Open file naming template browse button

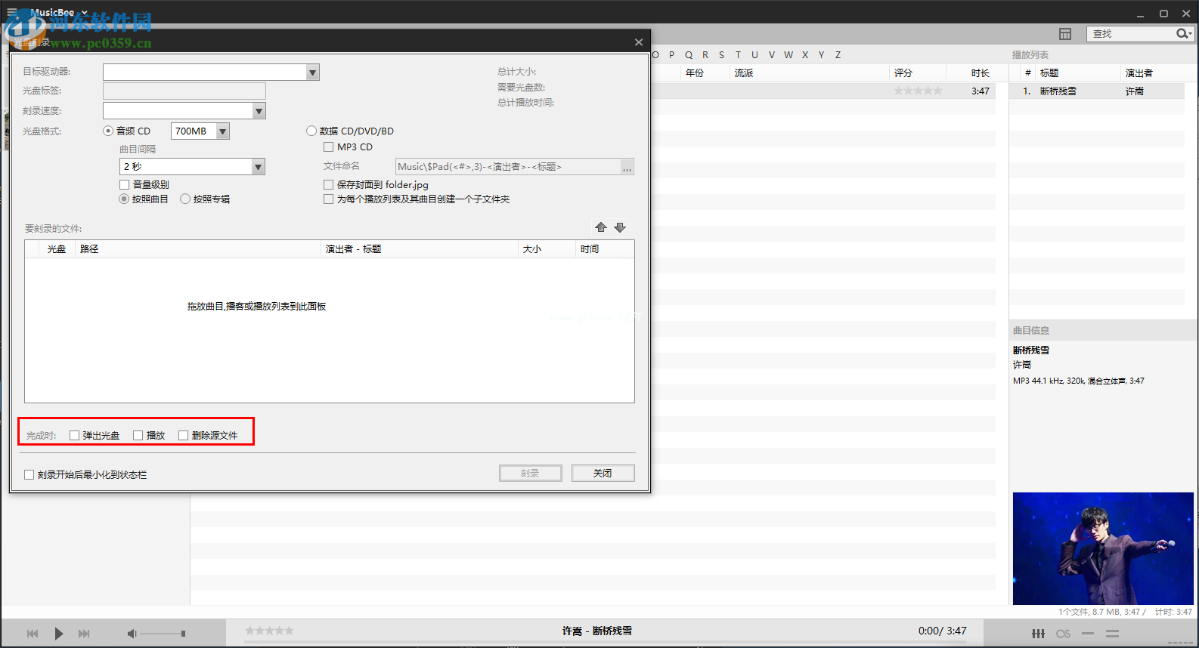[627, 167]
